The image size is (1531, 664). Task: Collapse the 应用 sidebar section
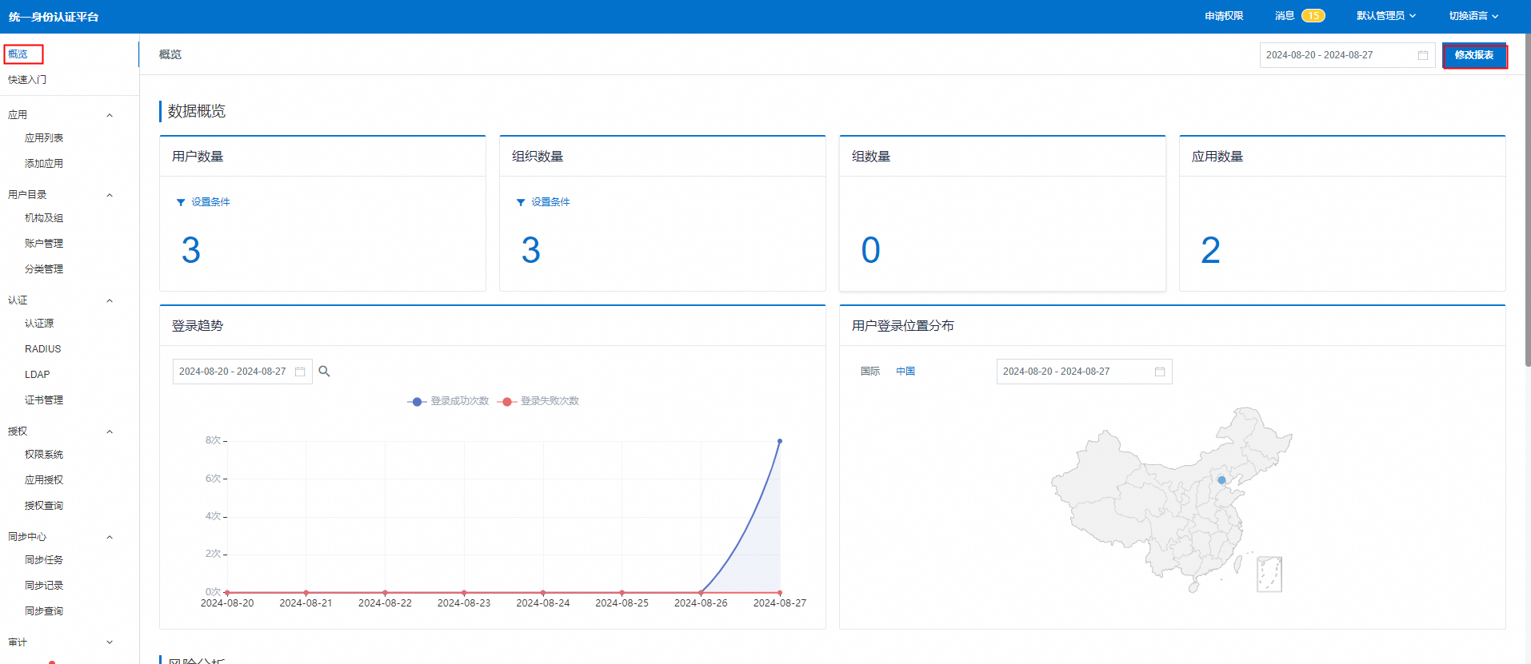click(x=110, y=115)
